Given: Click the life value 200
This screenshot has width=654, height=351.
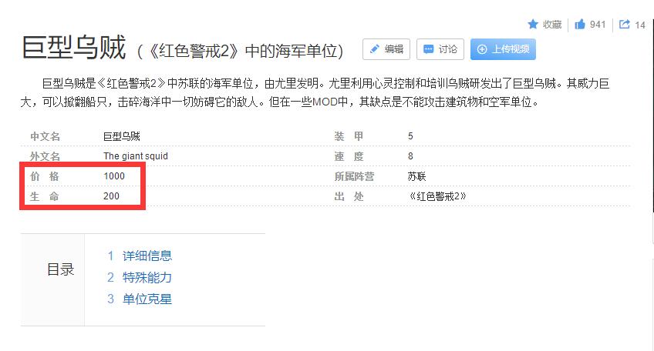Looking at the screenshot, I should [x=111, y=196].
